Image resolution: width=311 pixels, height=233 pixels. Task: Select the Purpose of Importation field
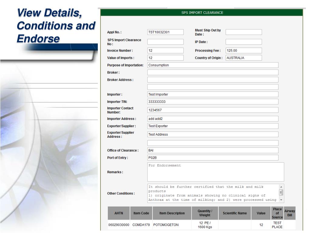[x=213, y=65]
